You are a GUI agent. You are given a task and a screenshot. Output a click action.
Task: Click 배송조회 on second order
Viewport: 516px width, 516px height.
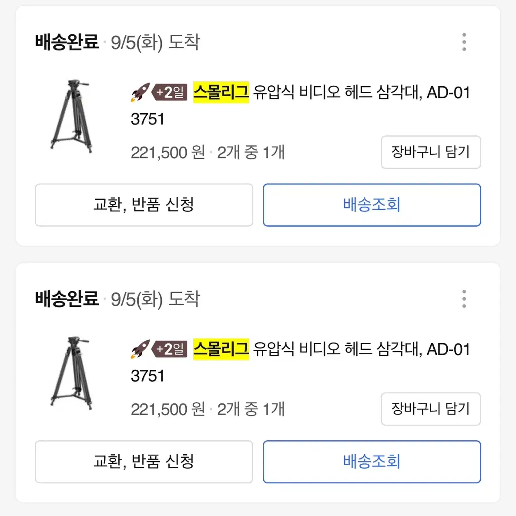[x=372, y=461]
